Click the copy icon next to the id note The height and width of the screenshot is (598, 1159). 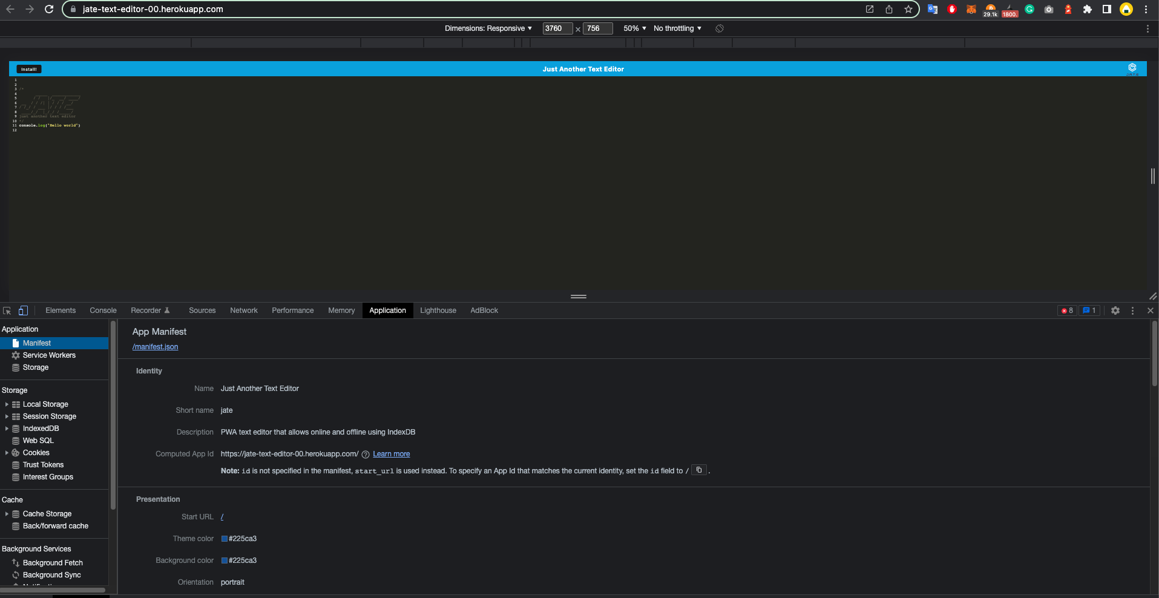click(699, 470)
